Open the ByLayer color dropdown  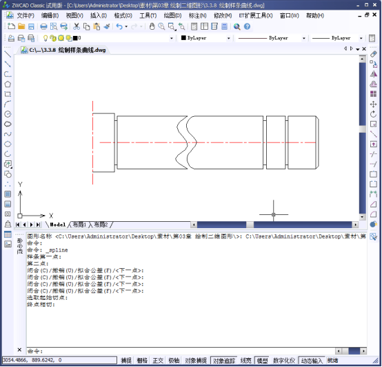206,38
